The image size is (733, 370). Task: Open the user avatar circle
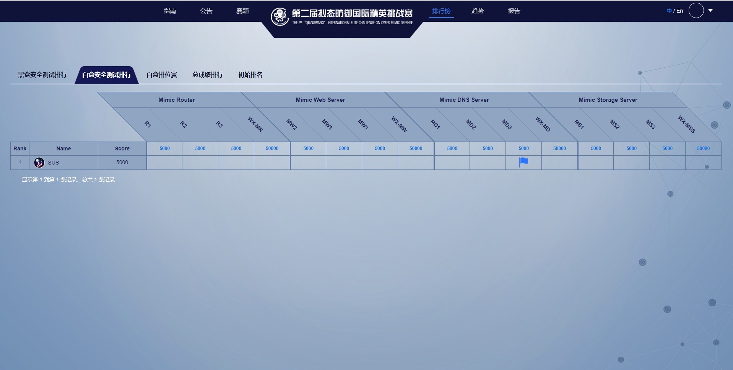coord(696,11)
